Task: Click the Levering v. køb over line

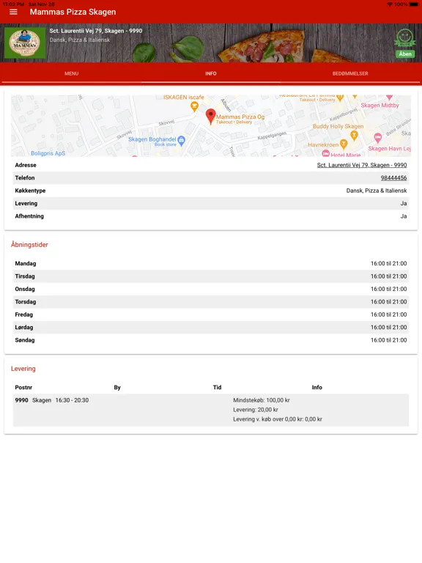Action: pos(278,419)
